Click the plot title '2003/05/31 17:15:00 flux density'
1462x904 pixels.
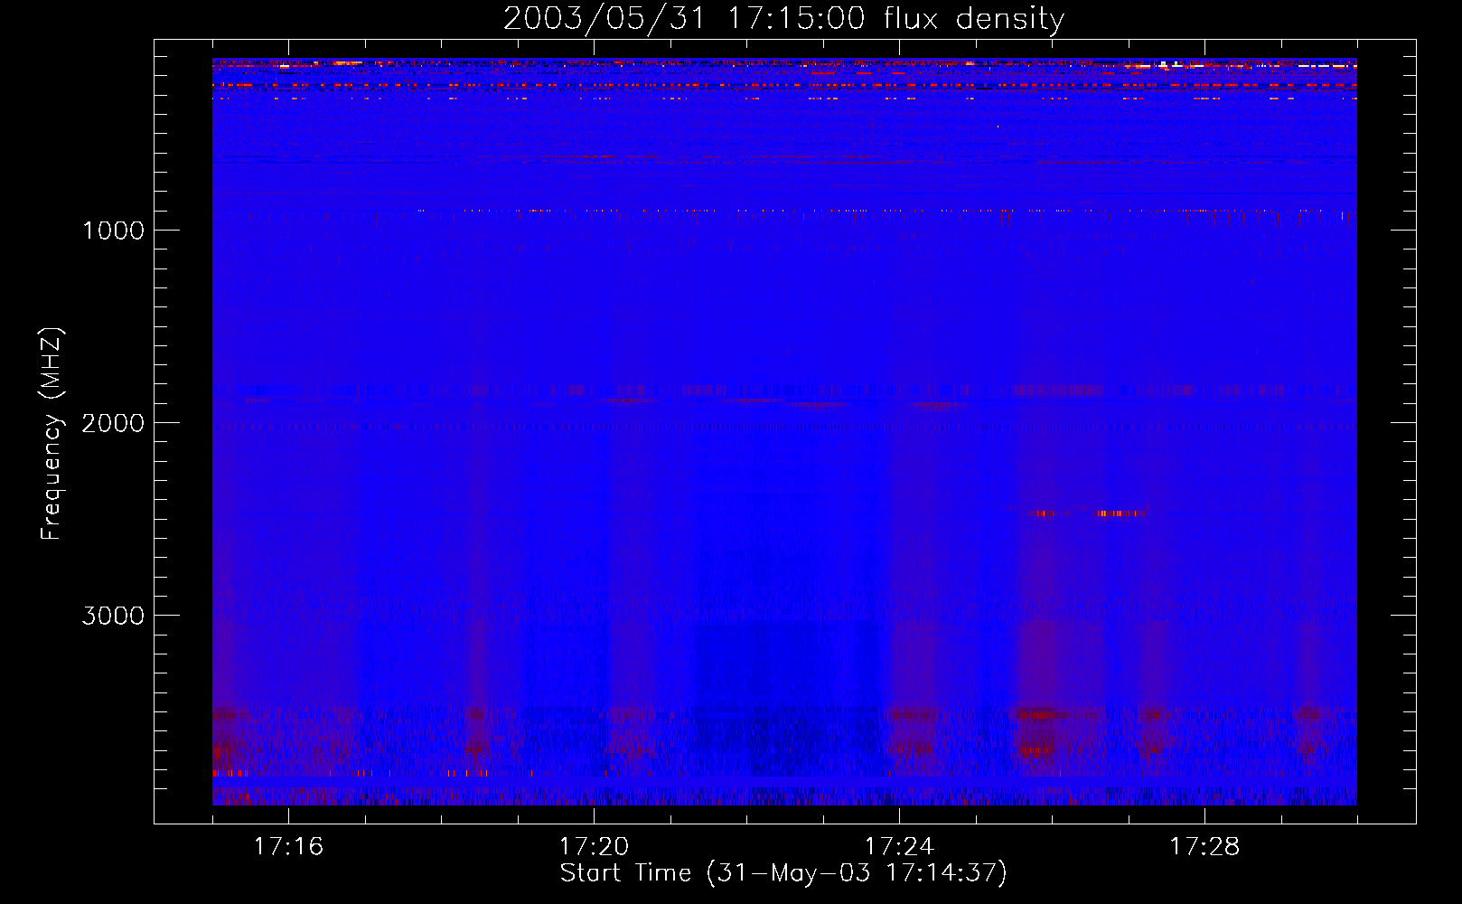tap(783, 19)
